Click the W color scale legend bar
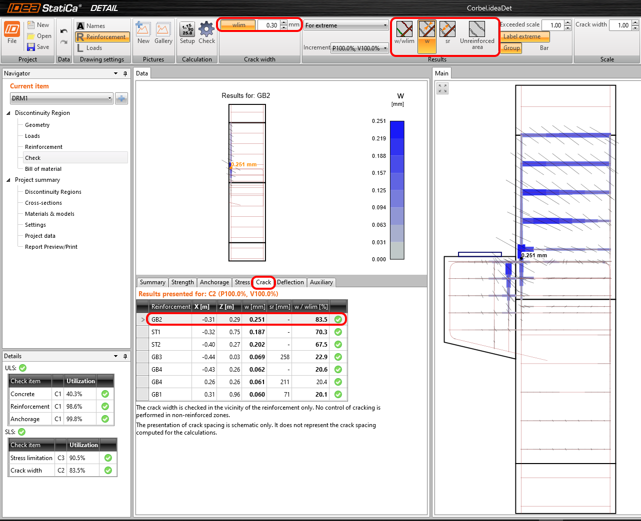The image size is (641, 521). click(397, 190)
